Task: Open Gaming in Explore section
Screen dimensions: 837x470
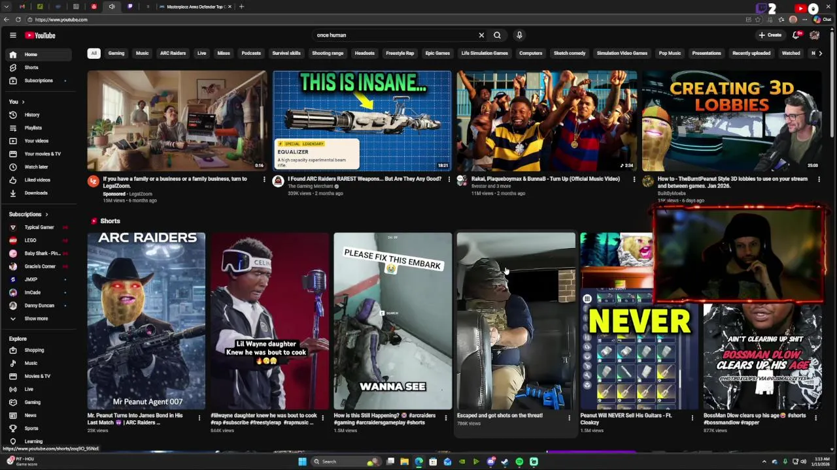Action: click(39, 402)
